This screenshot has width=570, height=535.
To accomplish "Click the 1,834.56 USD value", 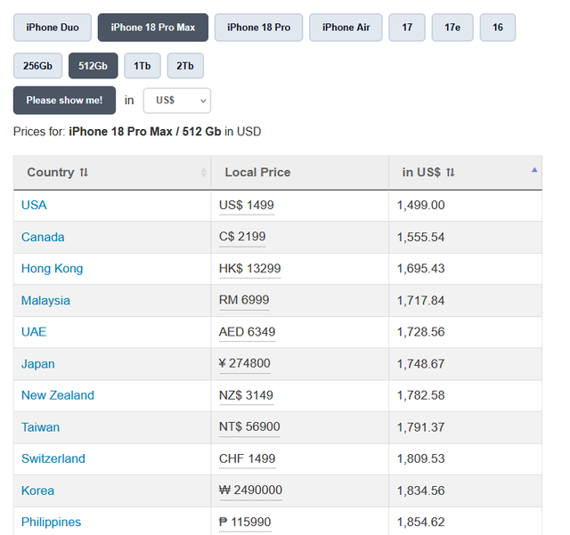I will (420, 490).
